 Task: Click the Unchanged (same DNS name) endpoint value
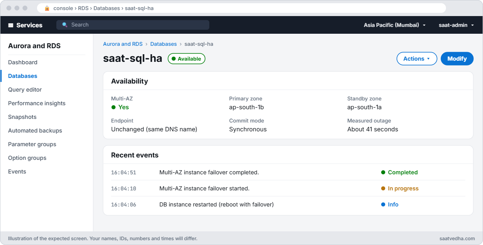click(x=154, y=129)
